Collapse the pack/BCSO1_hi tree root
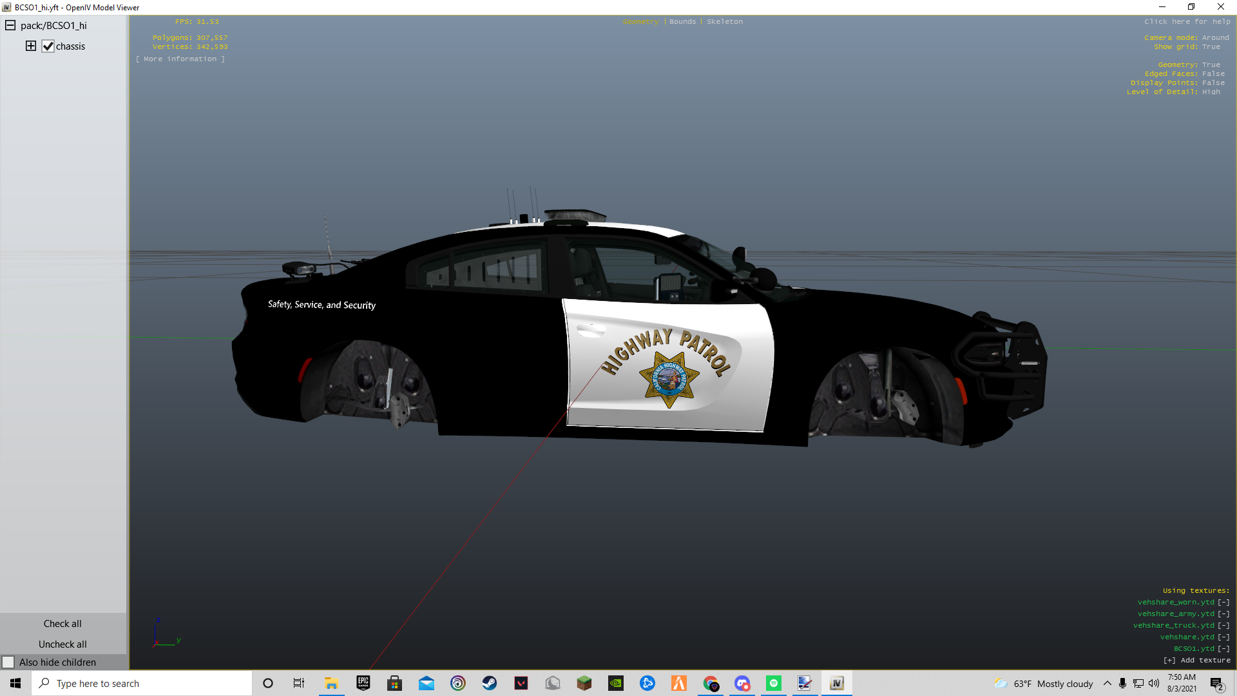The image size is (1237, 696). click(10, 25)
